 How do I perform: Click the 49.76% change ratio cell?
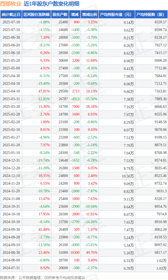point(92,252)
